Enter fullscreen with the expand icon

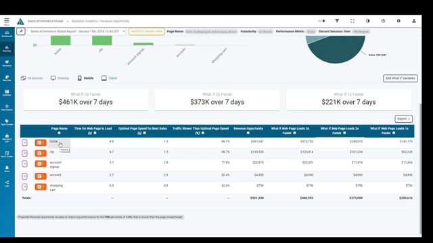pos(352,21)
